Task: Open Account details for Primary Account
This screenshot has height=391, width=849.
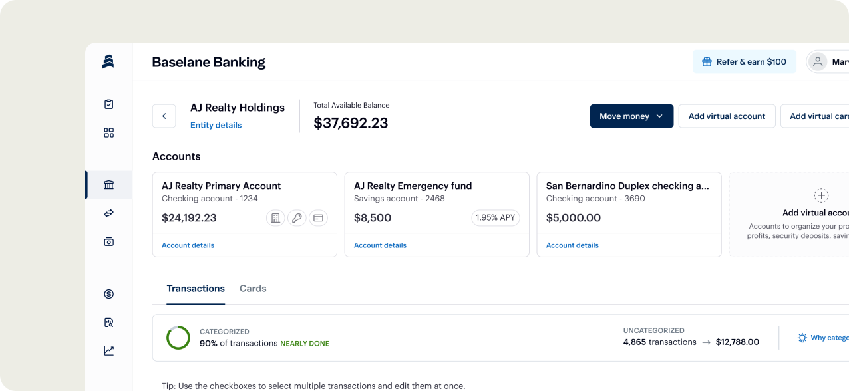Action: coord(188,245)
